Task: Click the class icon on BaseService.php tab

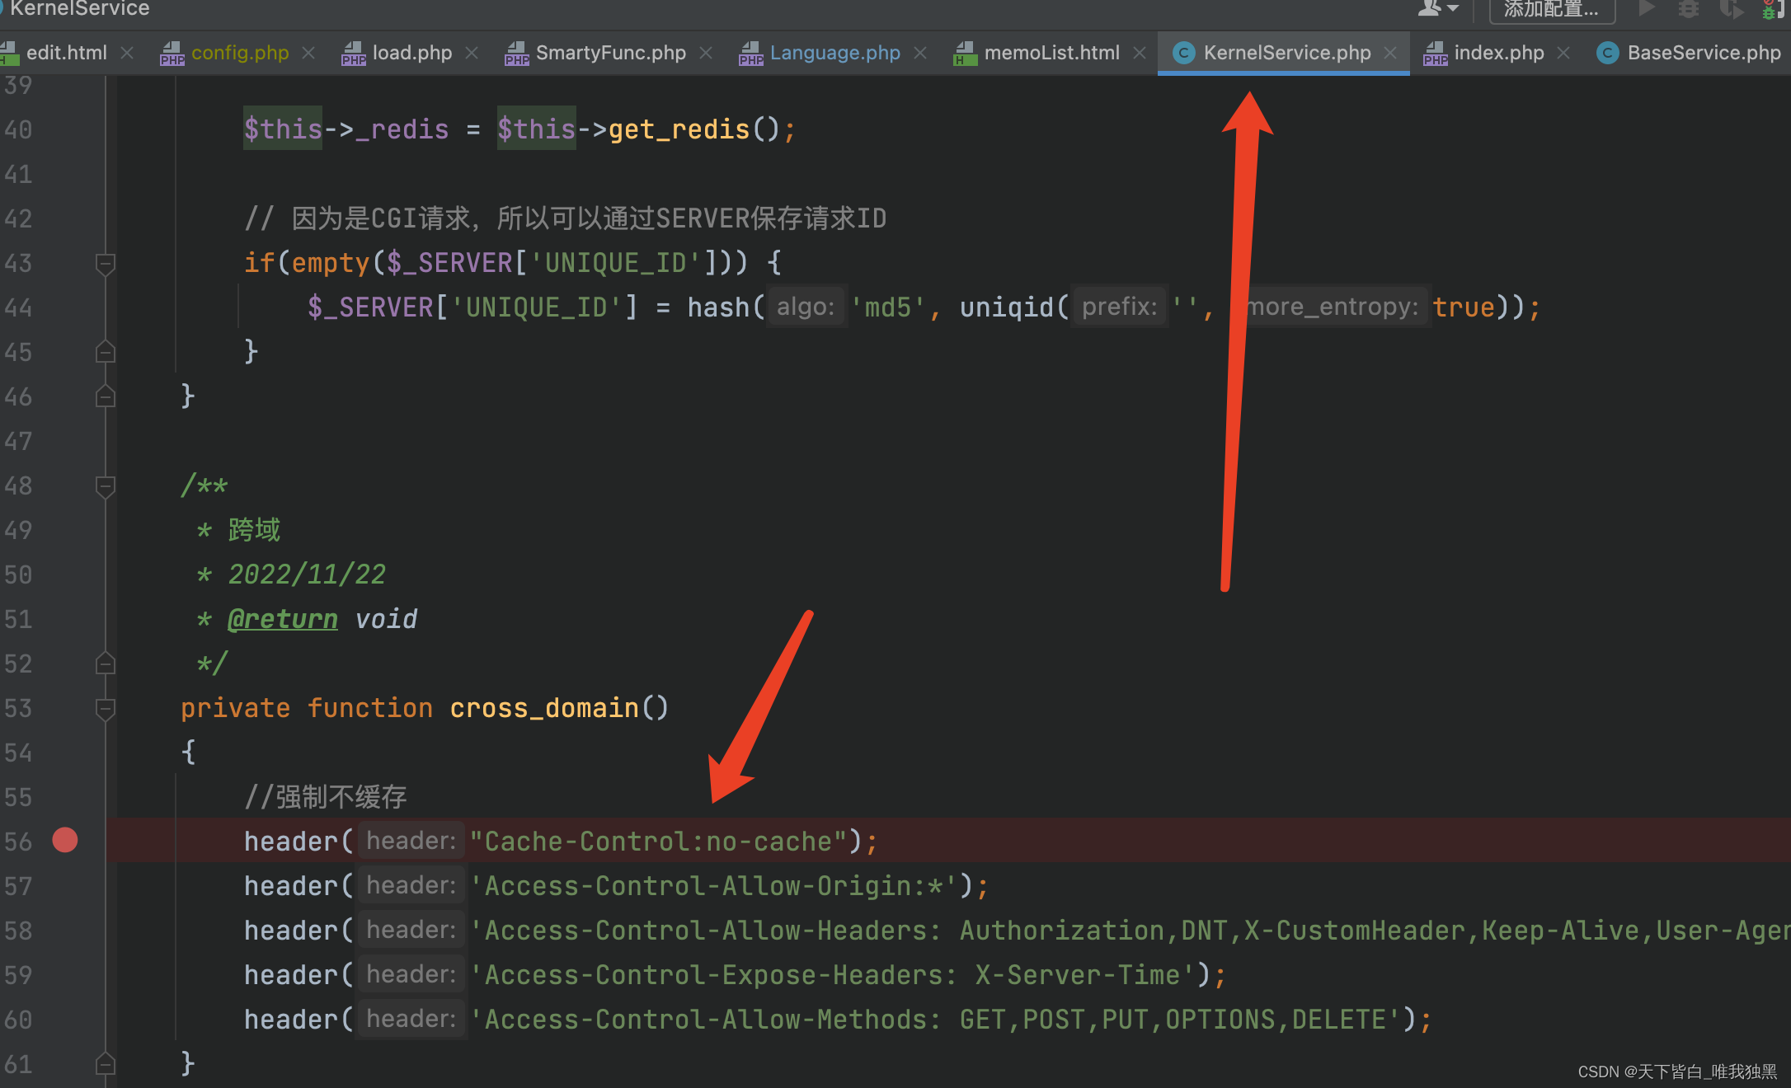Action: [1607, 53]
